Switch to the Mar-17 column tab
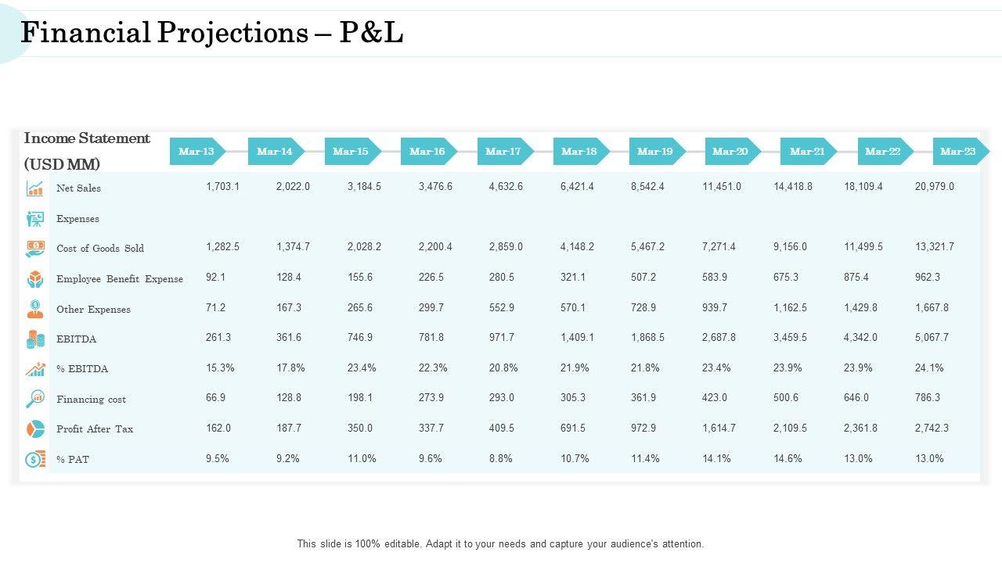The image size is (1002, 563). [504, 151]
